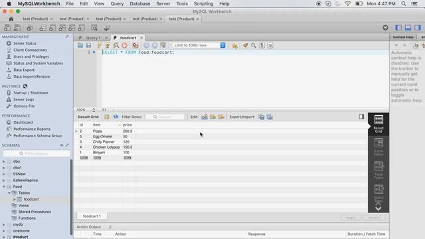425x239 pixels.
Task: Run Explain with the magnifier lightning icon
Action: [x=116, y=45]
